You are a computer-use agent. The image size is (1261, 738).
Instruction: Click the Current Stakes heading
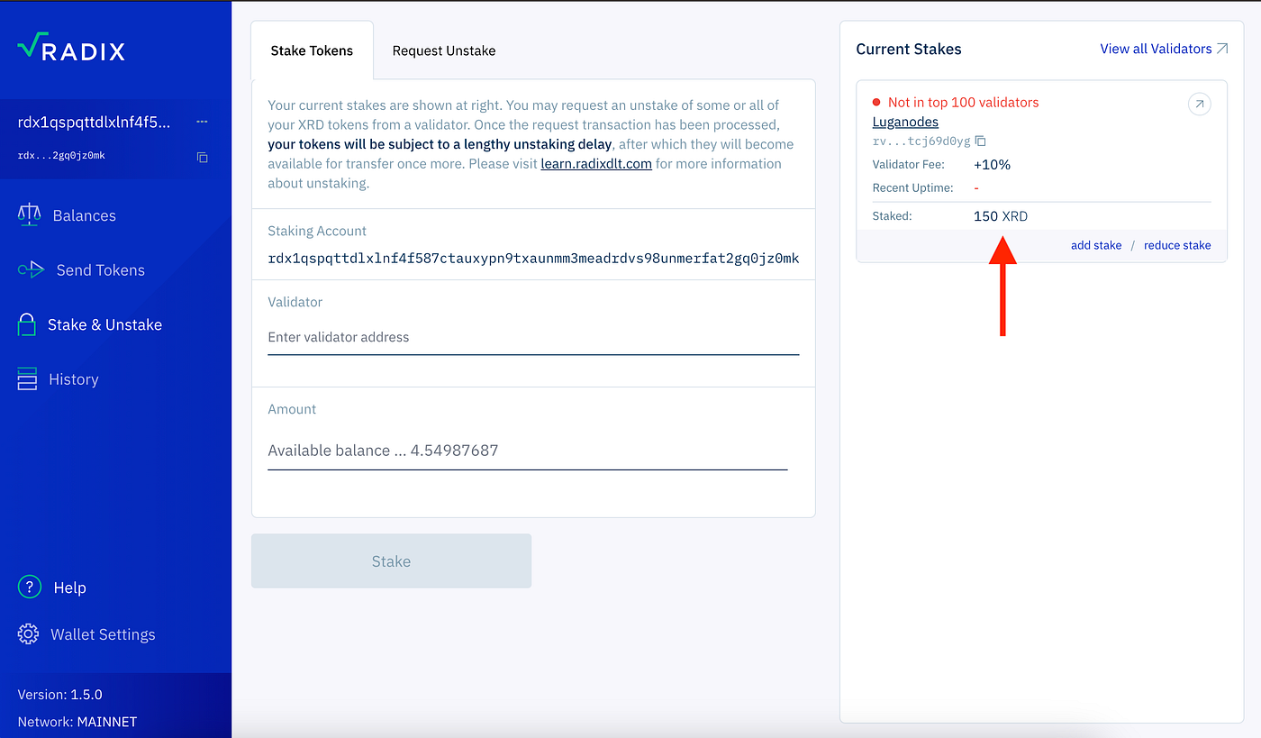point(909,50)
